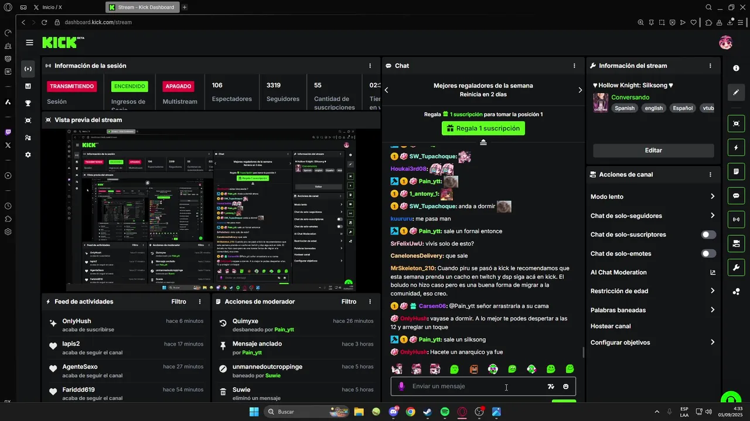Go to previous chat banner with left arrow
The width and height of the screenshot is (750, 421).
[x=387, y=90]
